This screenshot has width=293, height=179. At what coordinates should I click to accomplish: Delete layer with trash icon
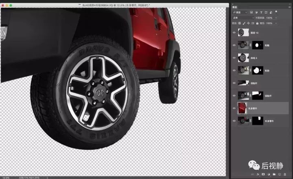[285, 175]
